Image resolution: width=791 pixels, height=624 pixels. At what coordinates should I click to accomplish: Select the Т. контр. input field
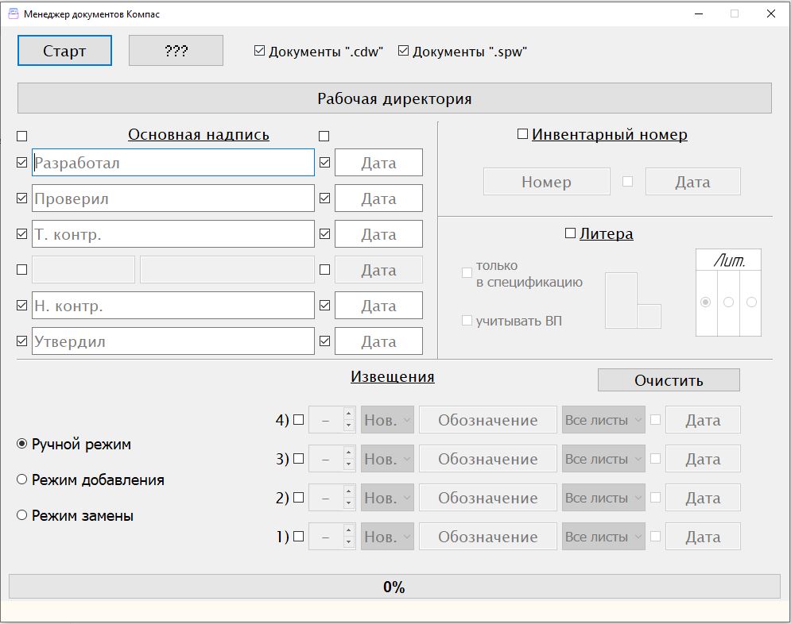click(173, 233)
